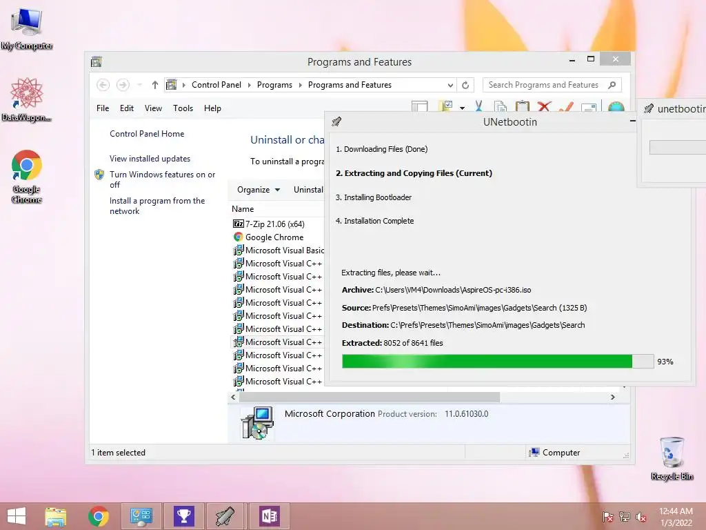Click the Back navigation arrow
706x530 pixels.
(103, 85)
